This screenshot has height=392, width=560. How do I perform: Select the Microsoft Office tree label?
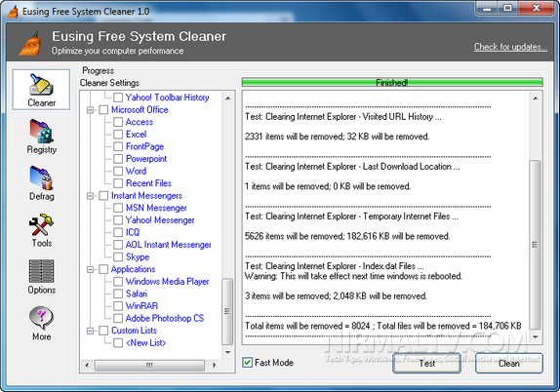click(x=140, y=109)
